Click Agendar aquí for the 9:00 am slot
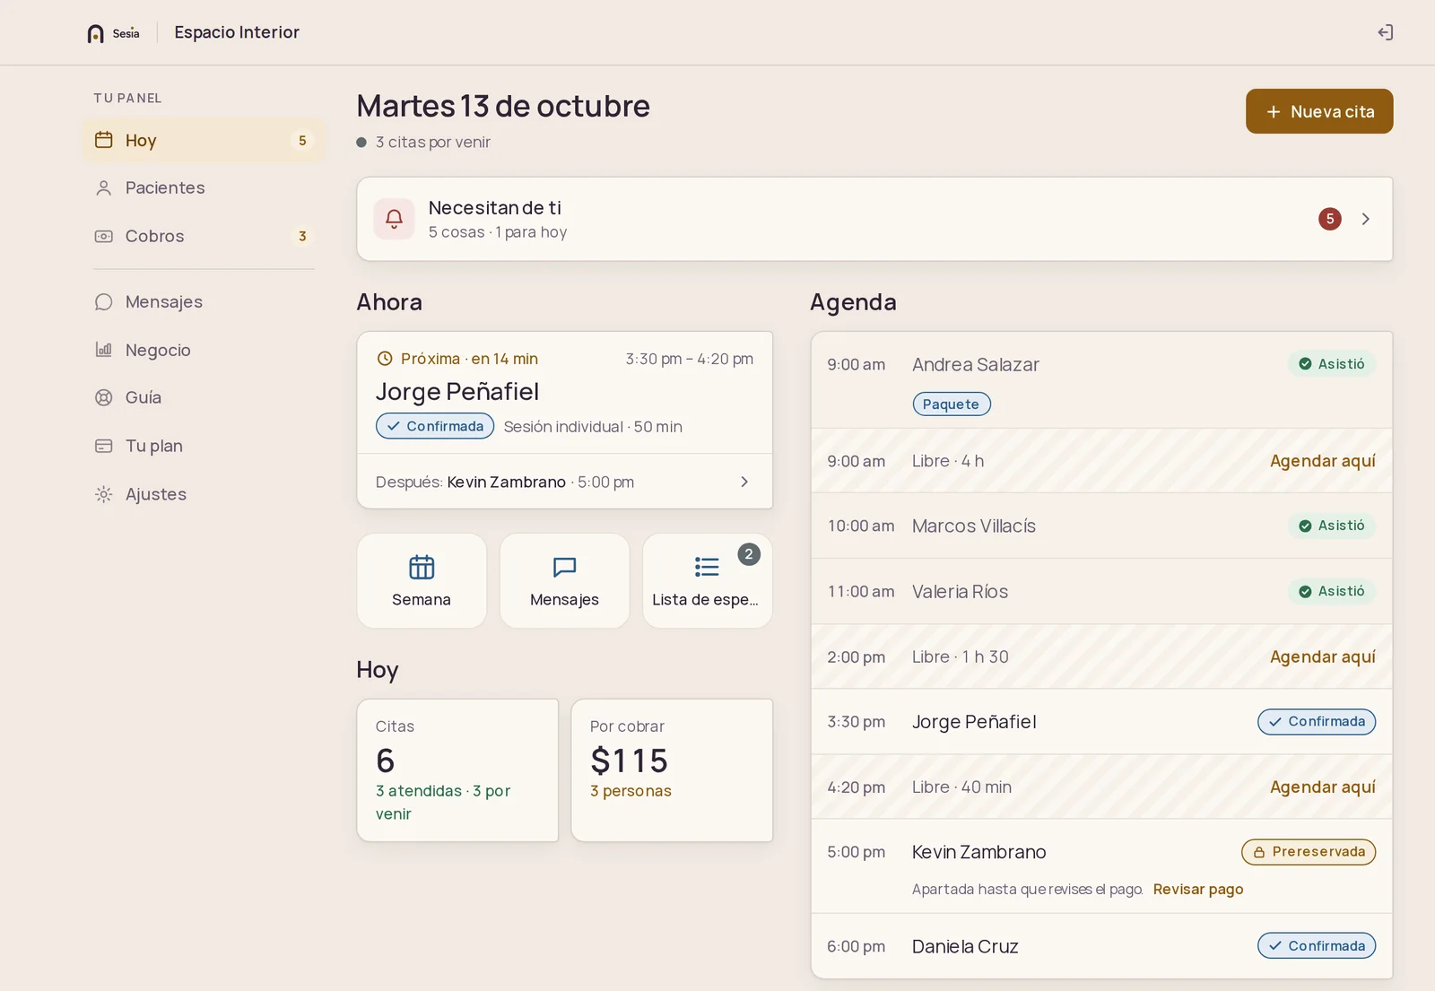The image size is (1435, 991). click(1322, 461)
